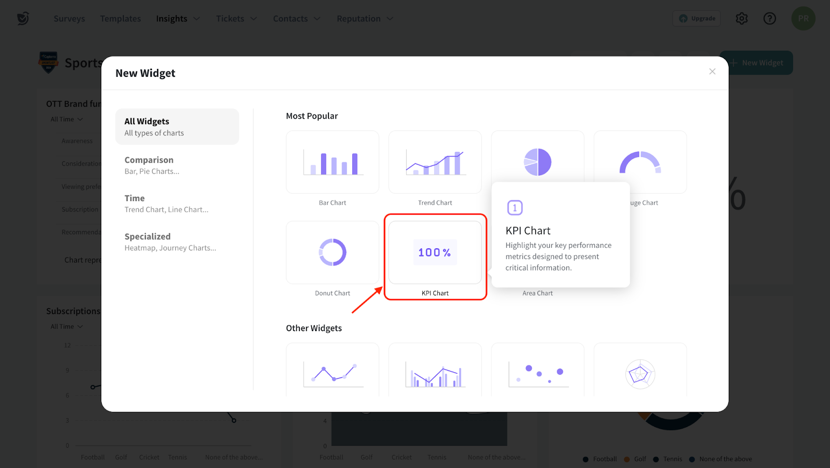Choose the radar chart widget icon
The image size is (830, 468).
pyautogui.click(x=640, y=373)
